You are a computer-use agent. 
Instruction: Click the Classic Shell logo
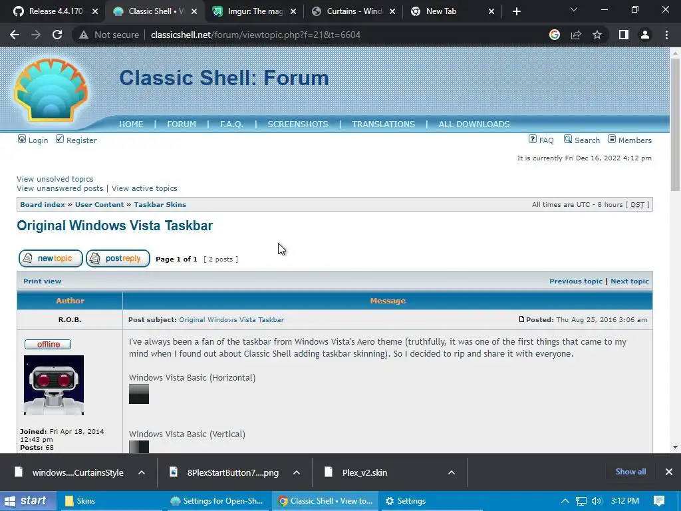tap(51, 89)
